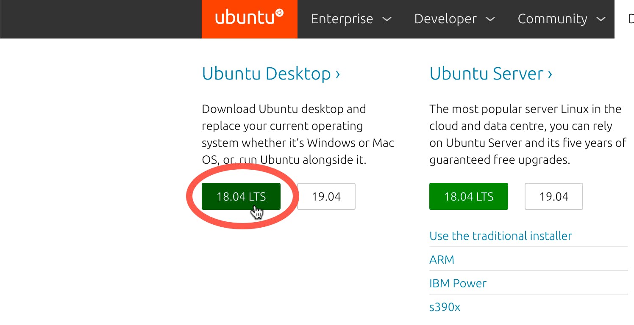Click the circle-of-friends symbol on the Ubuntu logo
The image size is (634, 325).
[279, 13]
